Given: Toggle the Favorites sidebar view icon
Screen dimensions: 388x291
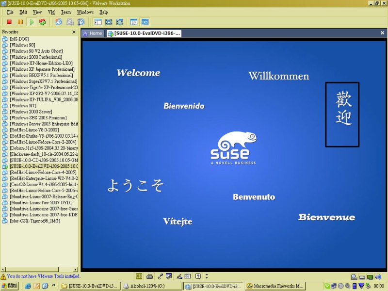Looking at the screenshot, I should [98, 22].
